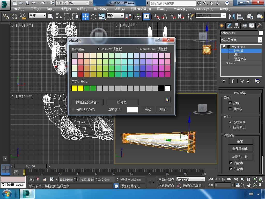265x199 pixels.
Task: Open the 选定对象 key filter dropdown
Action: tap(190, 179)
